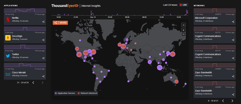Image resolution: width=241 pixels, height=104 pixels.
Task: Click the 21 cluster over UK
Action: pos(119,45)
